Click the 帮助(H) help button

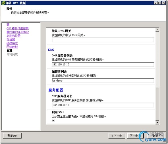pos(12,136)
